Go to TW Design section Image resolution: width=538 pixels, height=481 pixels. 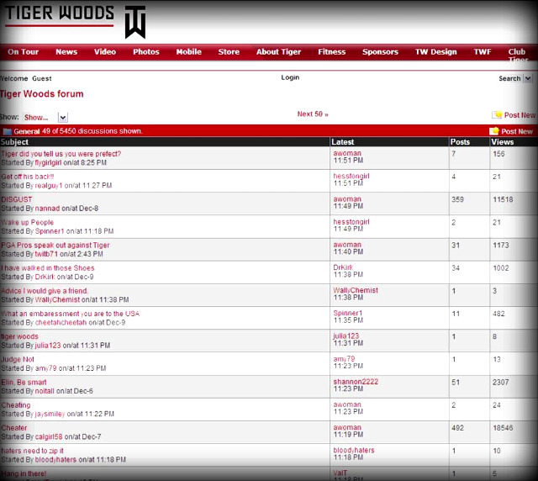(436, 52)
